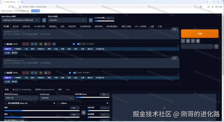Click the grey copy icon in 提示词 toolbar
The height and width of the screenshot is (122, 224).
tap(46, 44)
